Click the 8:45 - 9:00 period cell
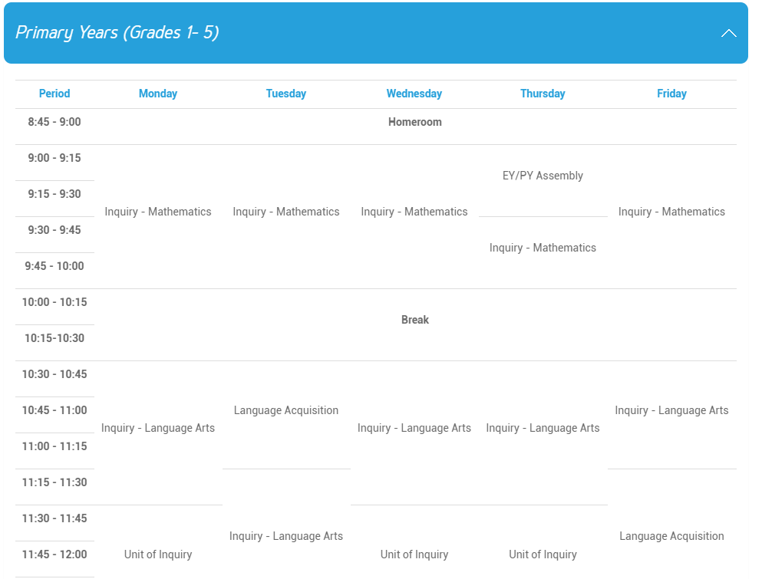 (x=54, y=122)
